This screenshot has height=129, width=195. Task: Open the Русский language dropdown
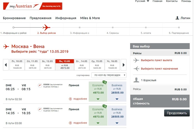coord(142,1)
